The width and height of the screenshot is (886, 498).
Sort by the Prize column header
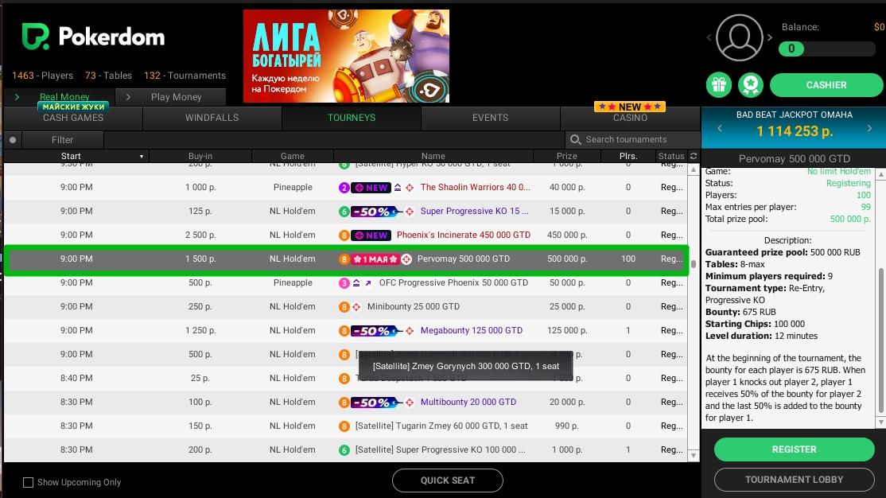[x=567, y=156]
